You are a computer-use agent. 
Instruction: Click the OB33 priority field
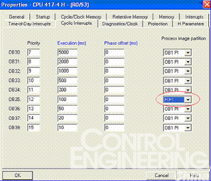33,81
